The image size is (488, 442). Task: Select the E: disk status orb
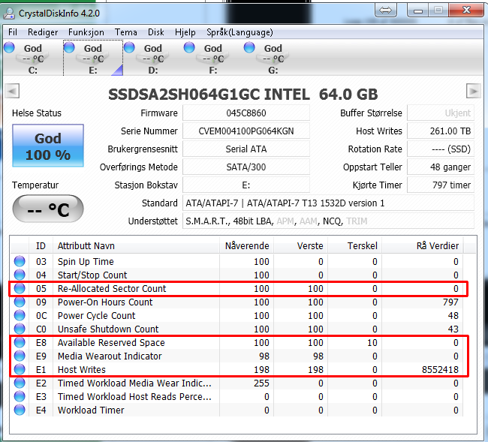[x=69, y=47]
